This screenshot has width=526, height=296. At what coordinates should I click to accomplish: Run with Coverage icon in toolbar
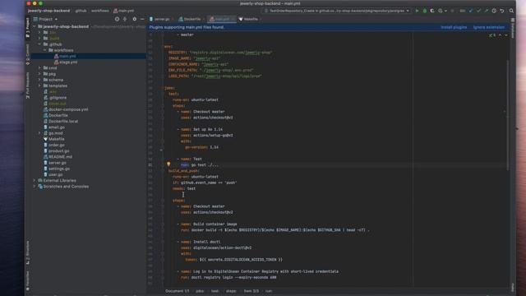click(x=432, y=11)
